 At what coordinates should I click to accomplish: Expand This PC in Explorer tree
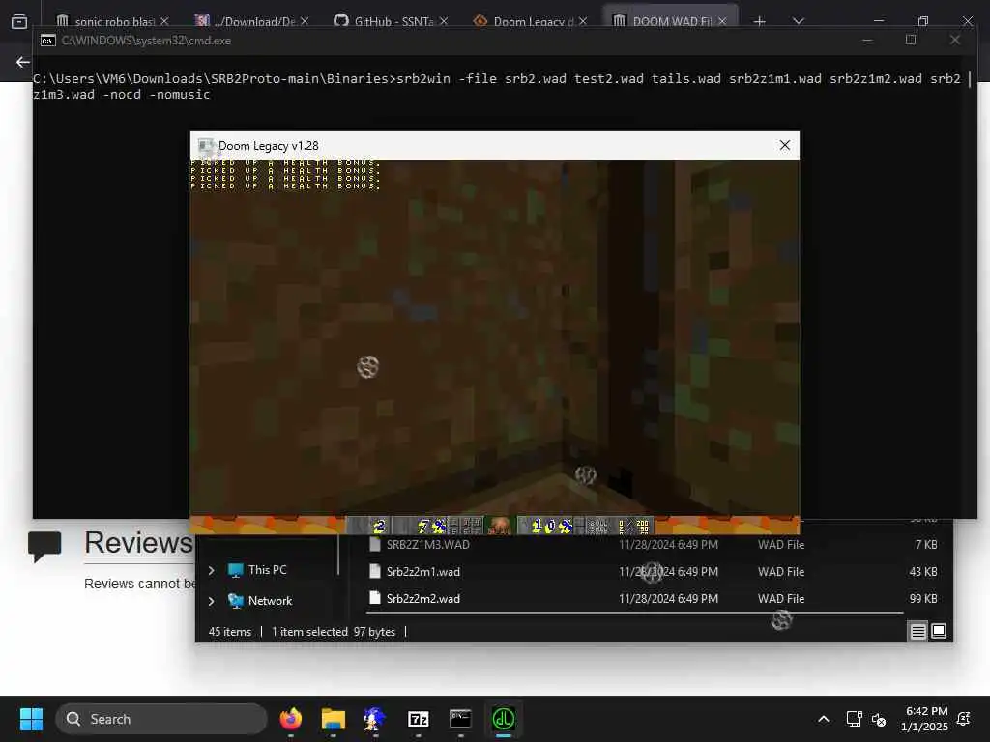tap(212, 570)
